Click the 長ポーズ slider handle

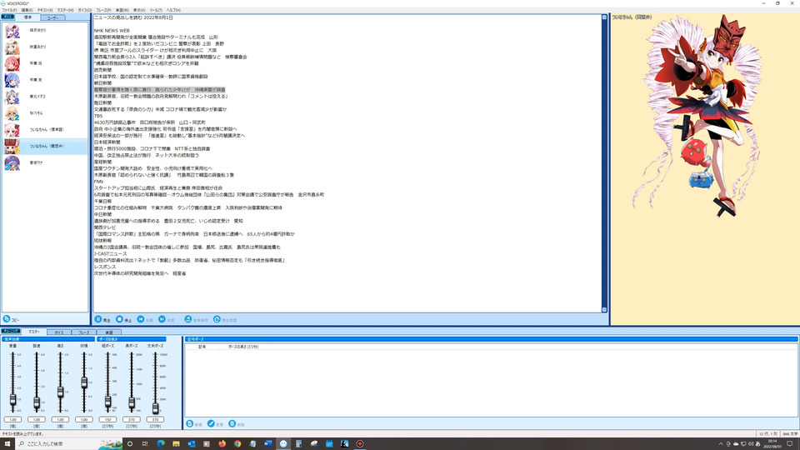click(x=132, y=403)
